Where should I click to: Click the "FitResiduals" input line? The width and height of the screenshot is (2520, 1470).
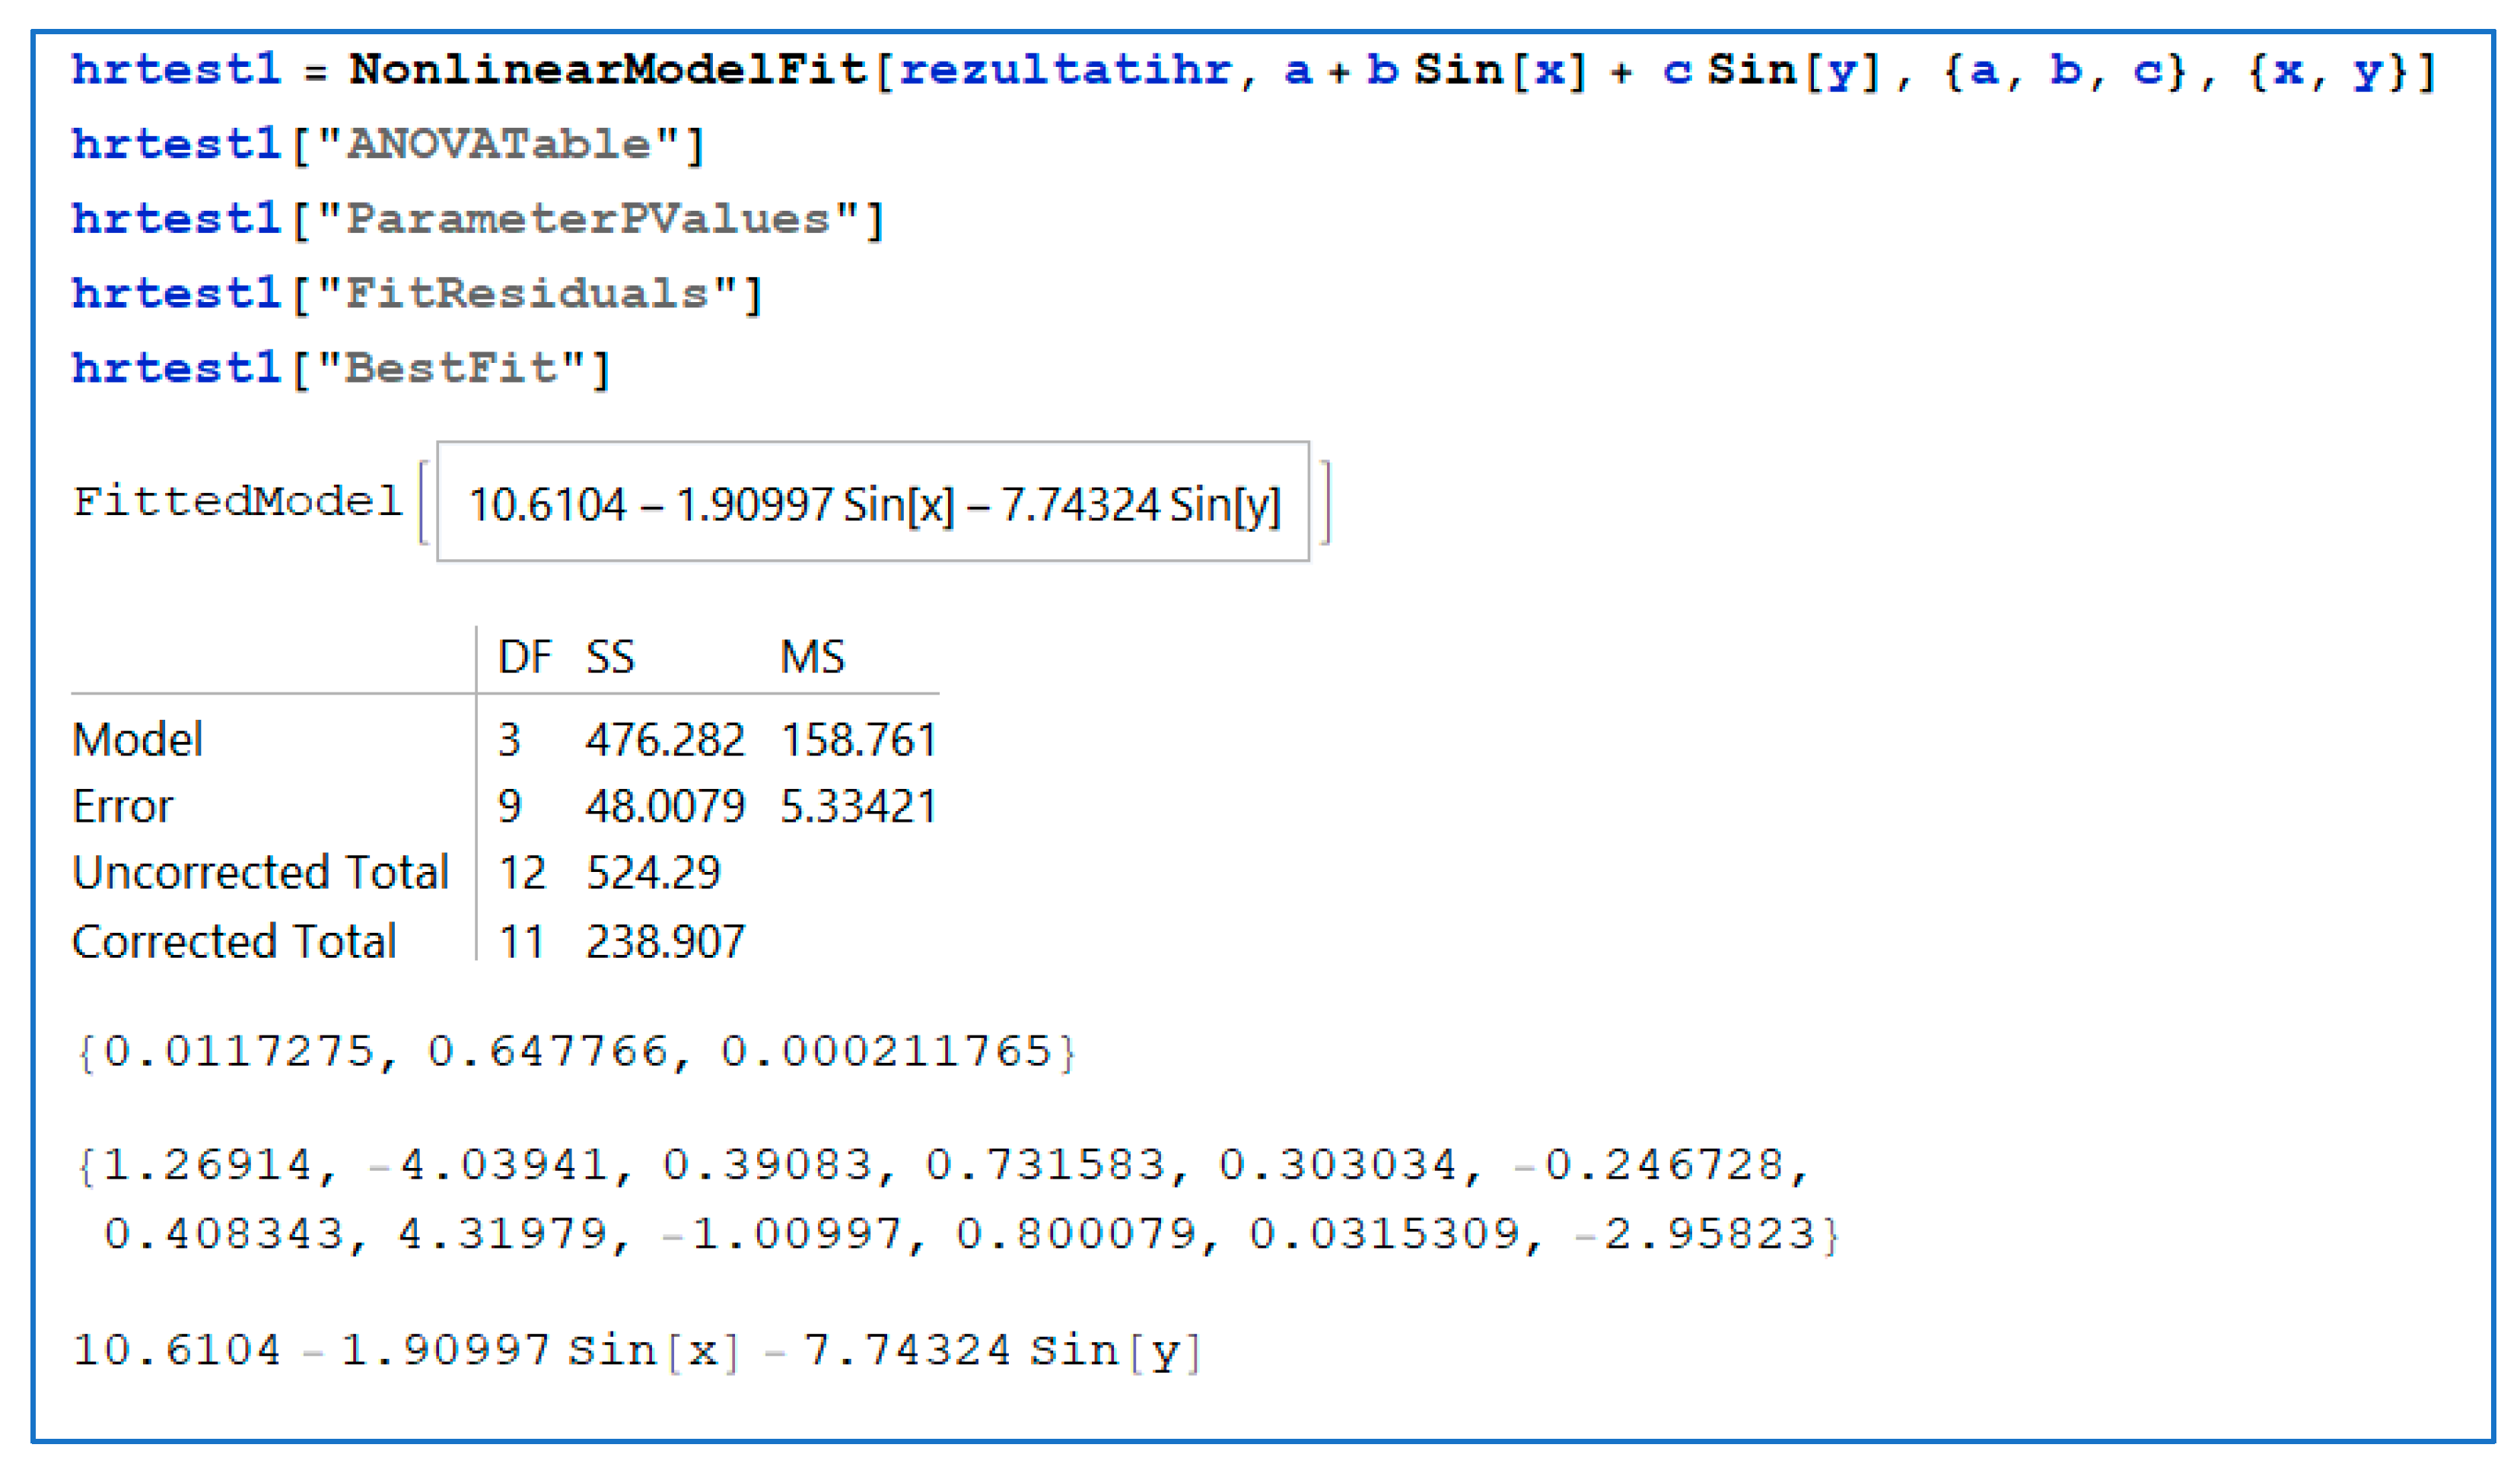coord(417,295)
